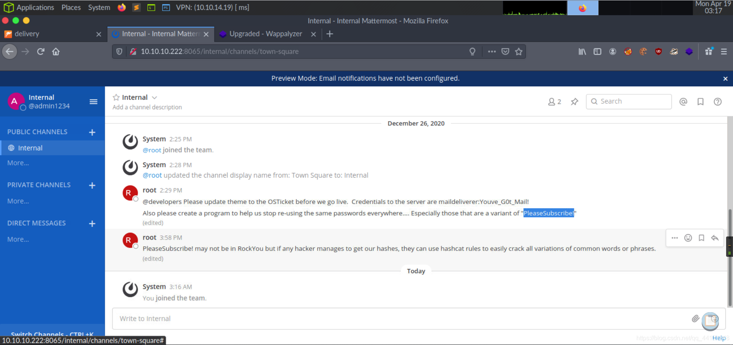Screen dimensions: 733x345
Task: Open the uBlock Origin extension icon
Action: click(x=659, y=52)
